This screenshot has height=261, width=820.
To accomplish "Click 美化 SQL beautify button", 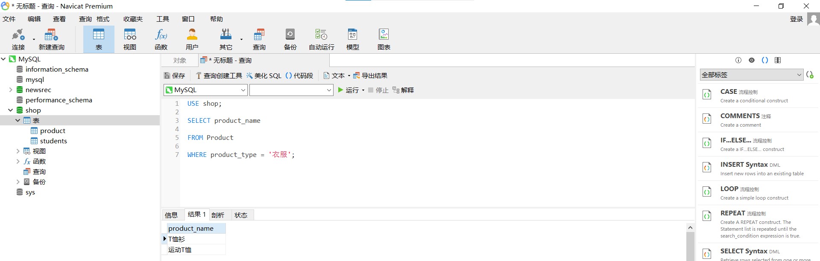I will pyautogui.click(x=264, y=75).
